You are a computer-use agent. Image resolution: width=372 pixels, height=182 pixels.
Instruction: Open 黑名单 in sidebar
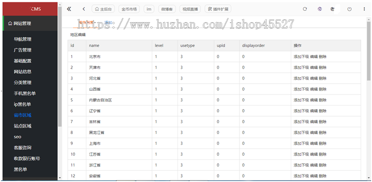coord(20,169)
